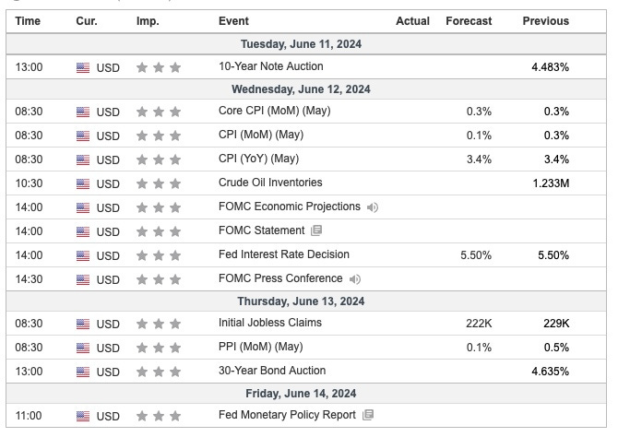Click speaker icon beside FOMC Press Conference
Image resolution: width=618 pixels, height=437 pixels.
[x=355, y=279]
